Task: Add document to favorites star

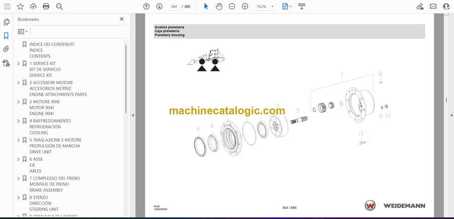Action: click(x=20, y=7)
